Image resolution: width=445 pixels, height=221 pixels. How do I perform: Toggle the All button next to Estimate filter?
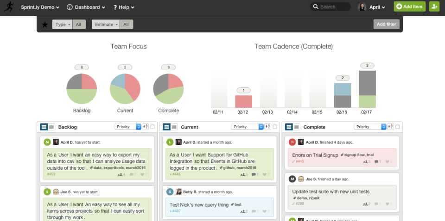click(126, 25)
